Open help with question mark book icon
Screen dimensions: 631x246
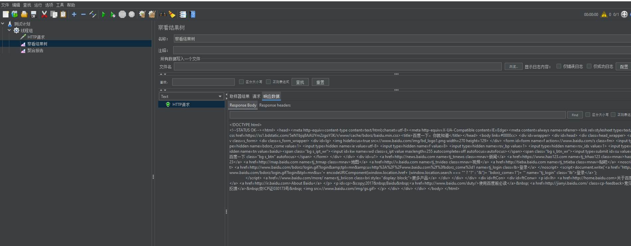click(192, 14)
